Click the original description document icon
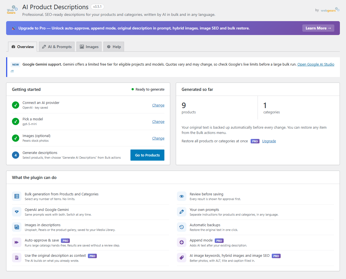The width and height of the screenshot is (346, 279). (17, 258)
